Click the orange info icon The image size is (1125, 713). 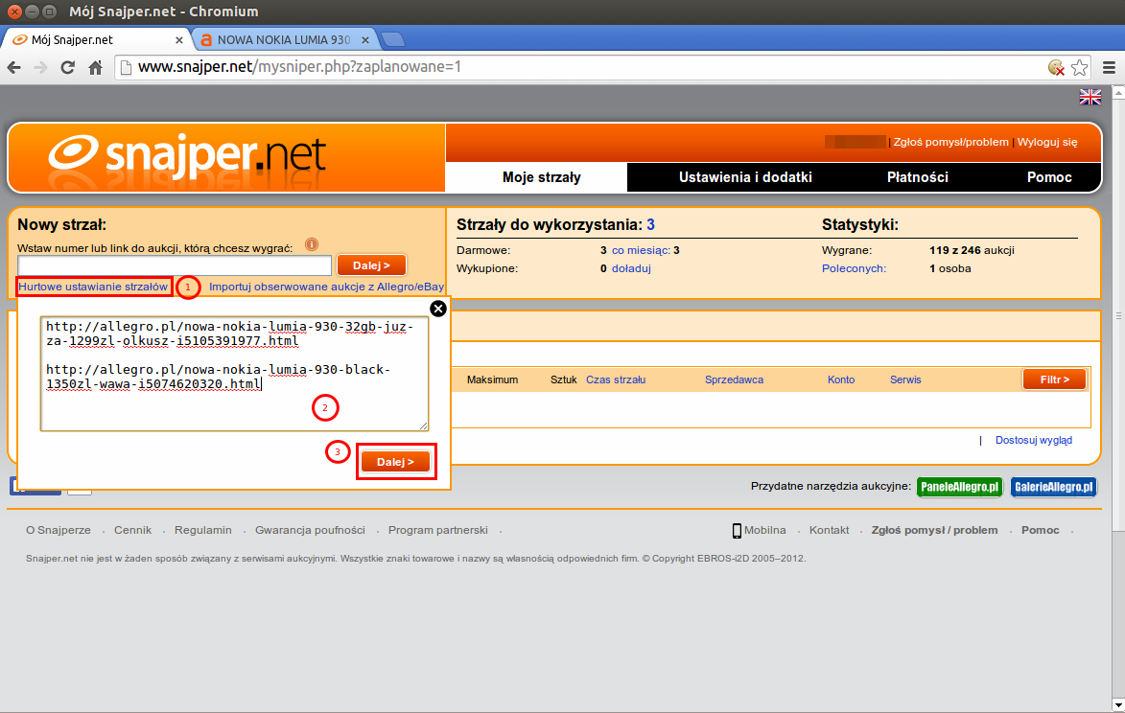(311, 244)
